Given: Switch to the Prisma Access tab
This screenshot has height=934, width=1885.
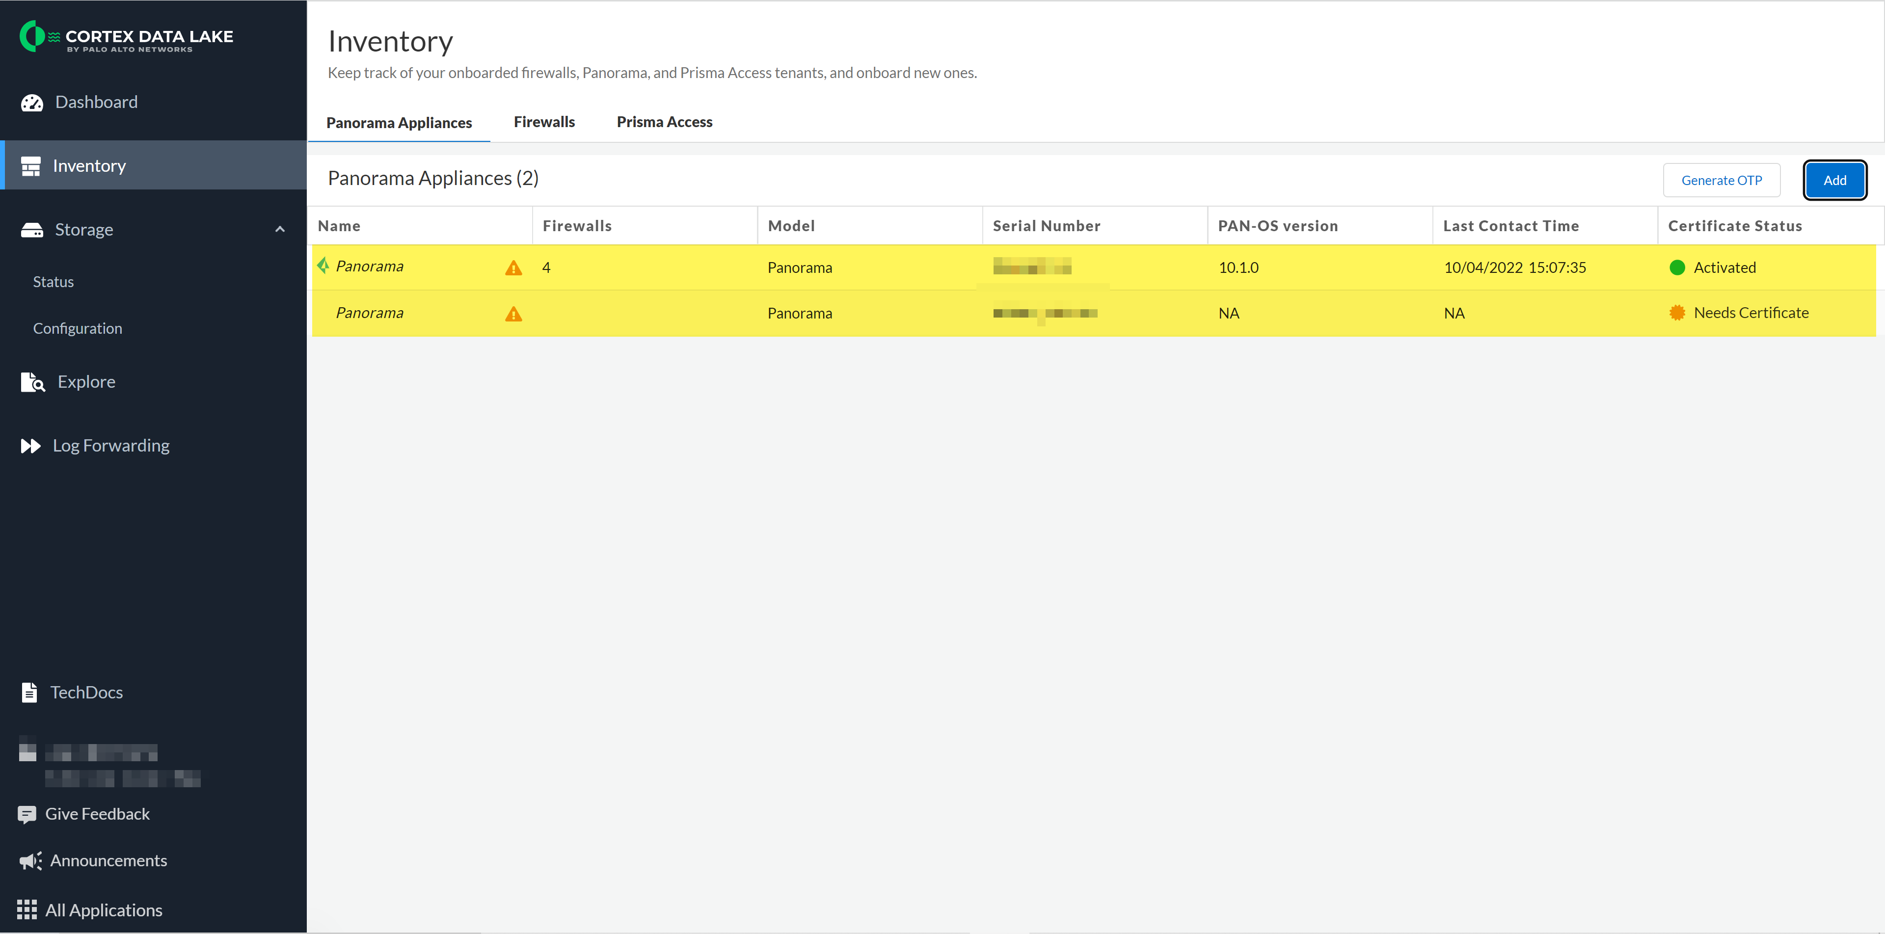Looking at the screenshot, I should [x=664, y=122].
